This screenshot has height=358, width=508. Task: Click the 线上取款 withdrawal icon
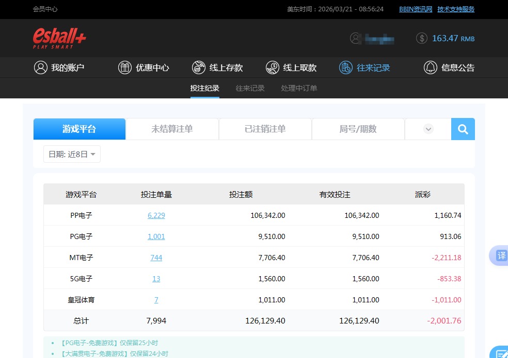coord(272,67)
